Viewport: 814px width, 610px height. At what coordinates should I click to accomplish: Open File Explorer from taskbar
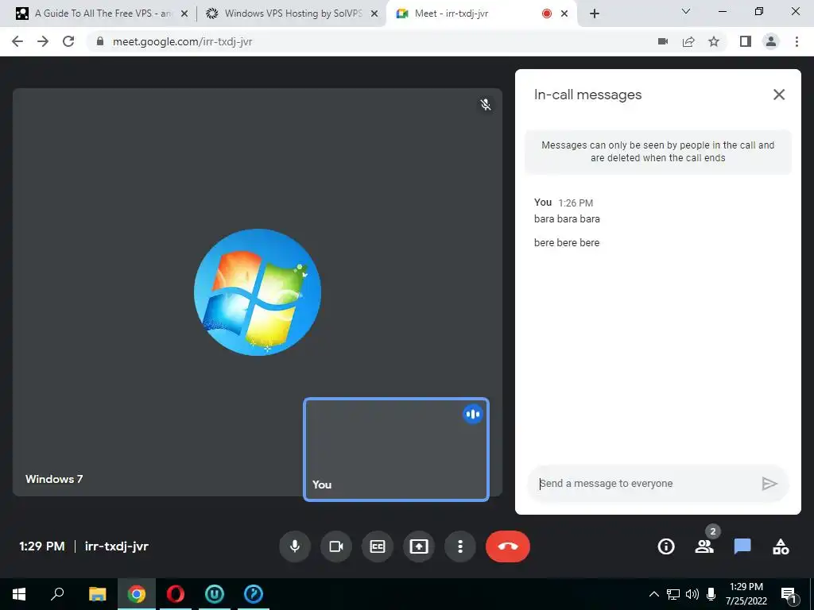click(x=97, y=594)
